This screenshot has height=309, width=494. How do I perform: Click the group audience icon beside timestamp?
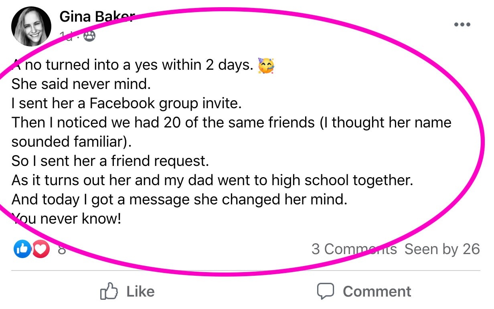[x=89, y=37]
